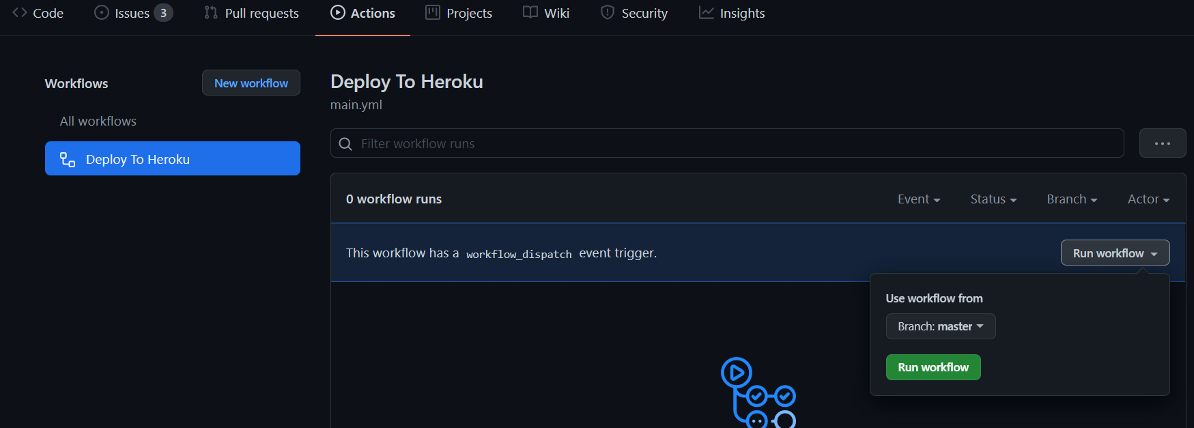1194x428 pixels.
Task: Click the search magnifier icon
Action: click(346, 144)
